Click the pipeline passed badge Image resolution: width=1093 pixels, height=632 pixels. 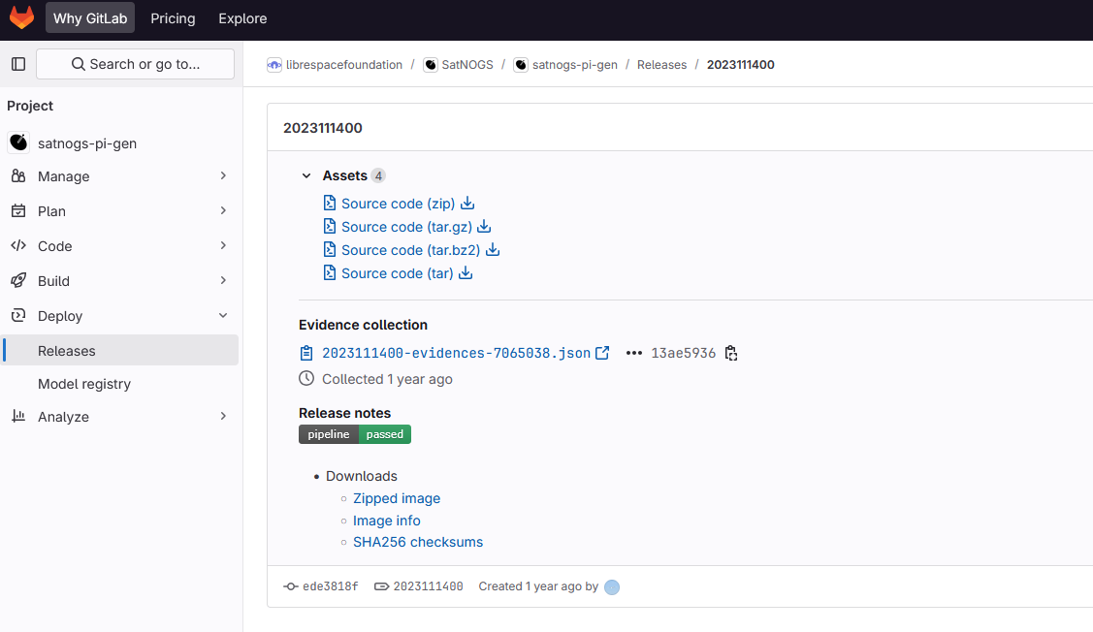pyautogui.click(x=355, y=434)
